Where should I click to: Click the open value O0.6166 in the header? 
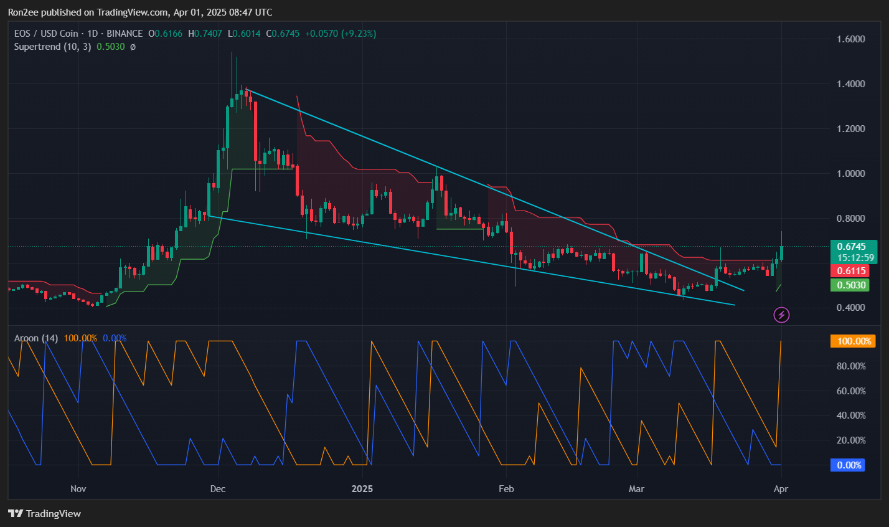166,34
